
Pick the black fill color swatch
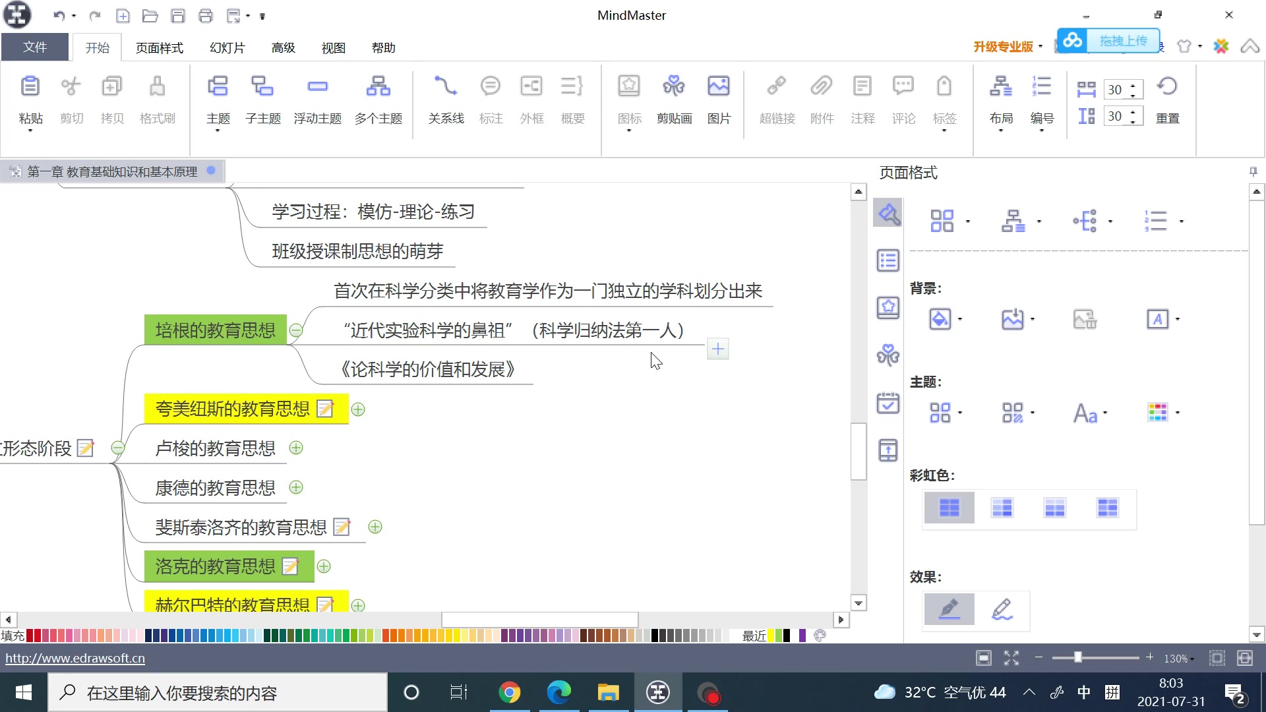(x=655, y=636)
